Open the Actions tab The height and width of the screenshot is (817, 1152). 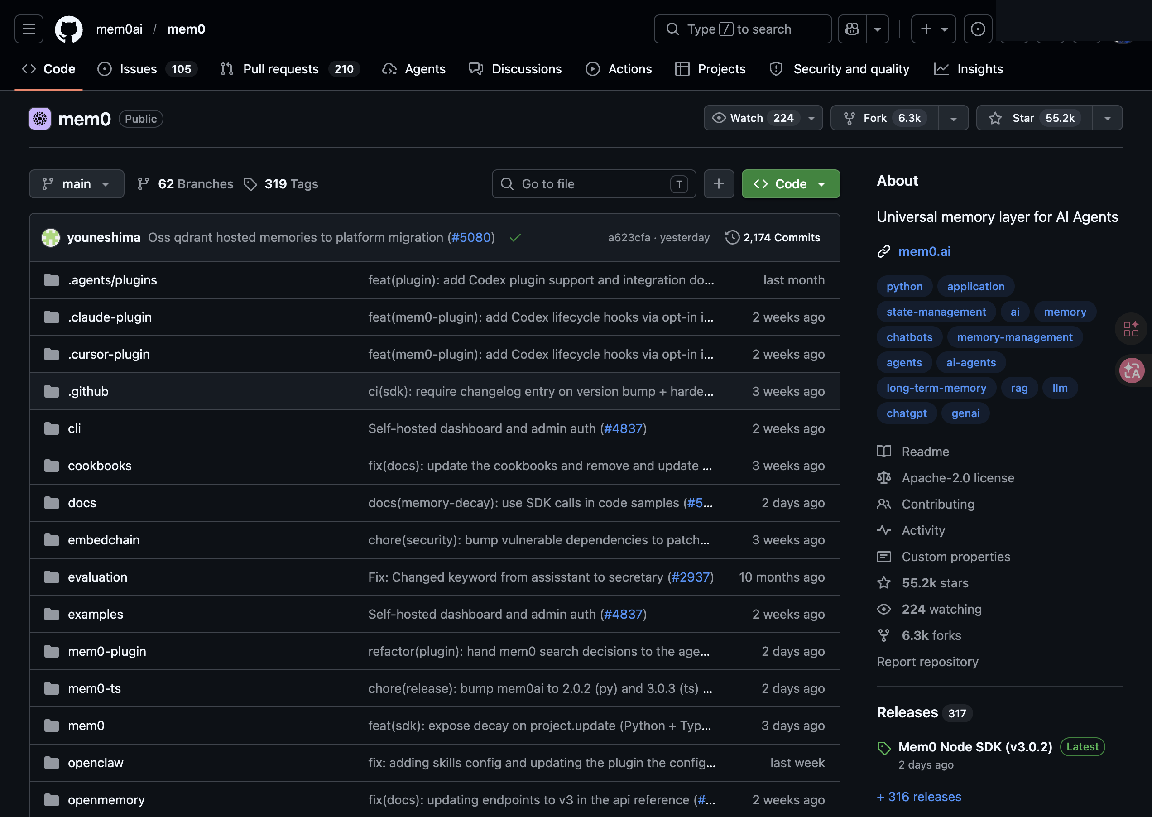point(619,69)
